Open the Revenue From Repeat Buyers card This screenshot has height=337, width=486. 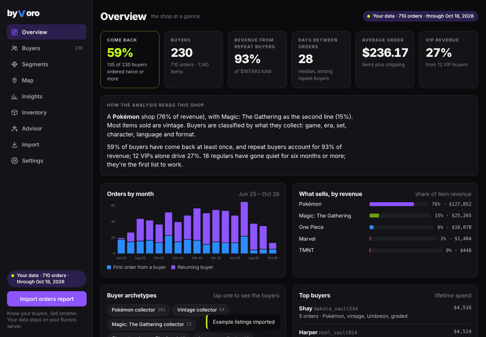point(258,60)
